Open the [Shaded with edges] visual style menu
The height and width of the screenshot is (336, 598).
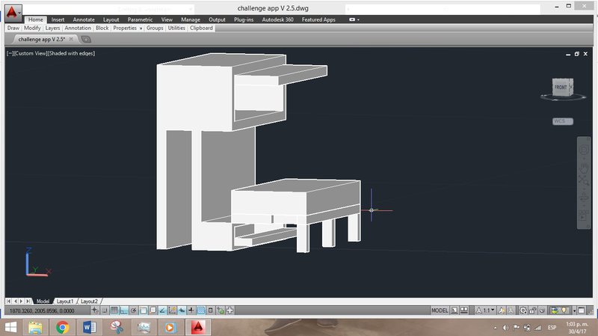[x=72, y=53]
